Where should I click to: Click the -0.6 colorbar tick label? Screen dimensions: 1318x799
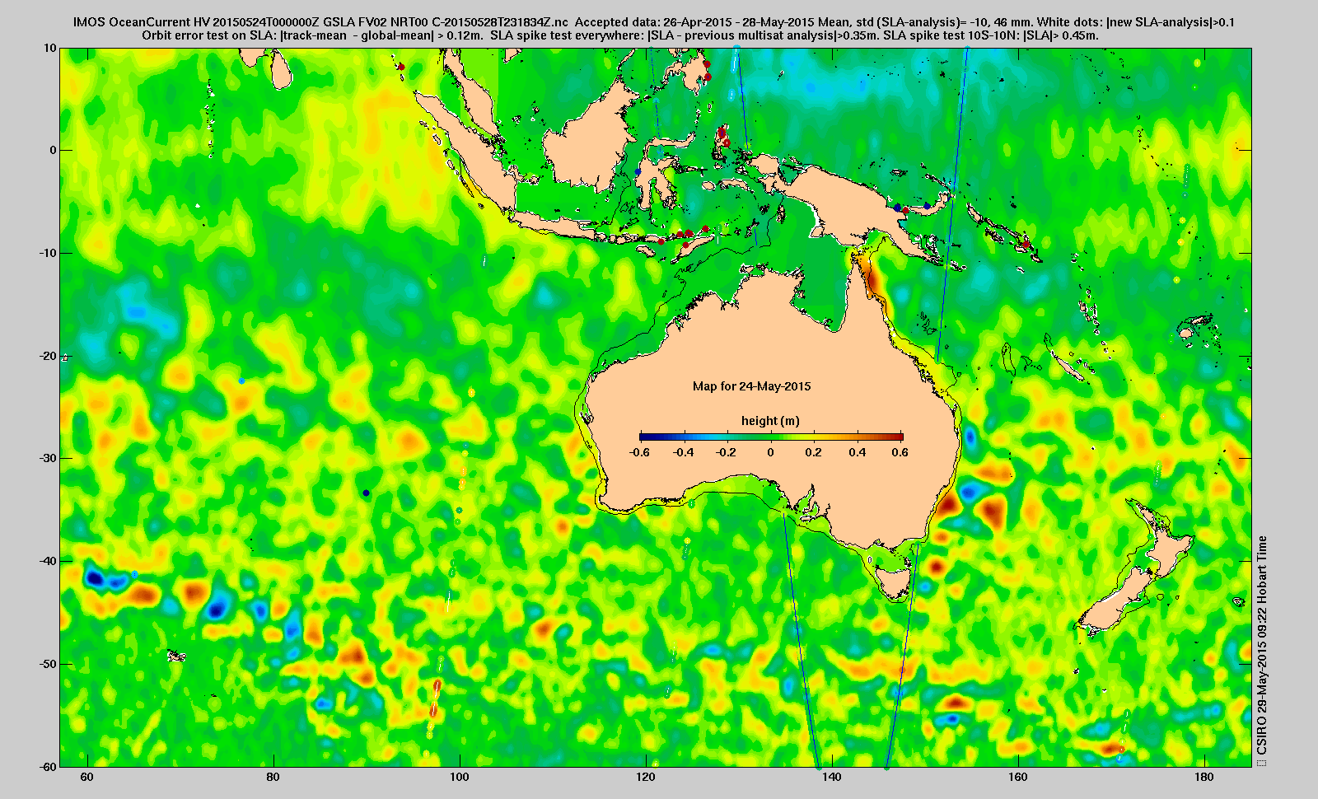tap(639, 452)
